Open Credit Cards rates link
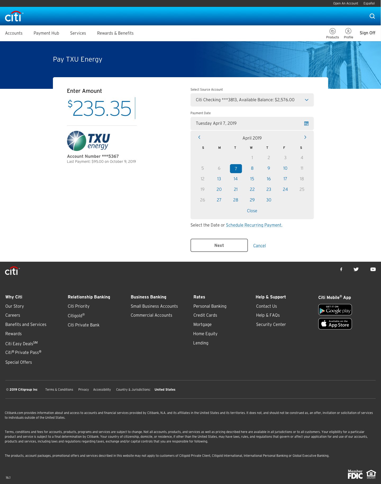 (205, 315)
